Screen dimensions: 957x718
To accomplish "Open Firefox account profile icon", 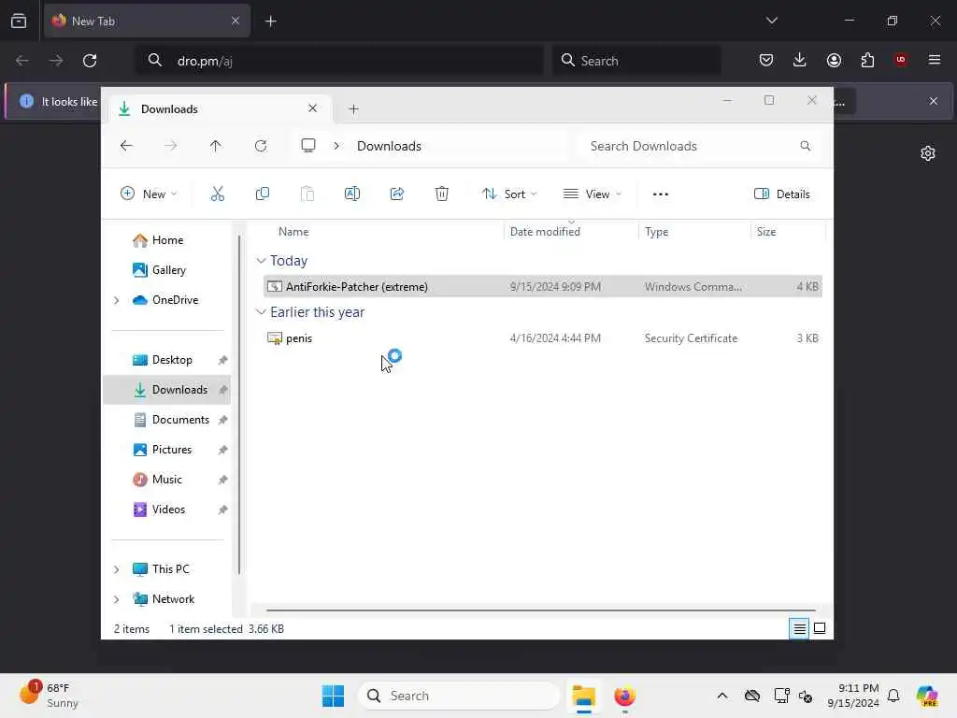I will (834, 60).
